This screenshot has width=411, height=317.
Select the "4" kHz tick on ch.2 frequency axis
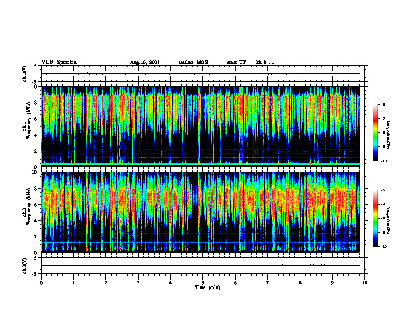(x=36, y=221)
